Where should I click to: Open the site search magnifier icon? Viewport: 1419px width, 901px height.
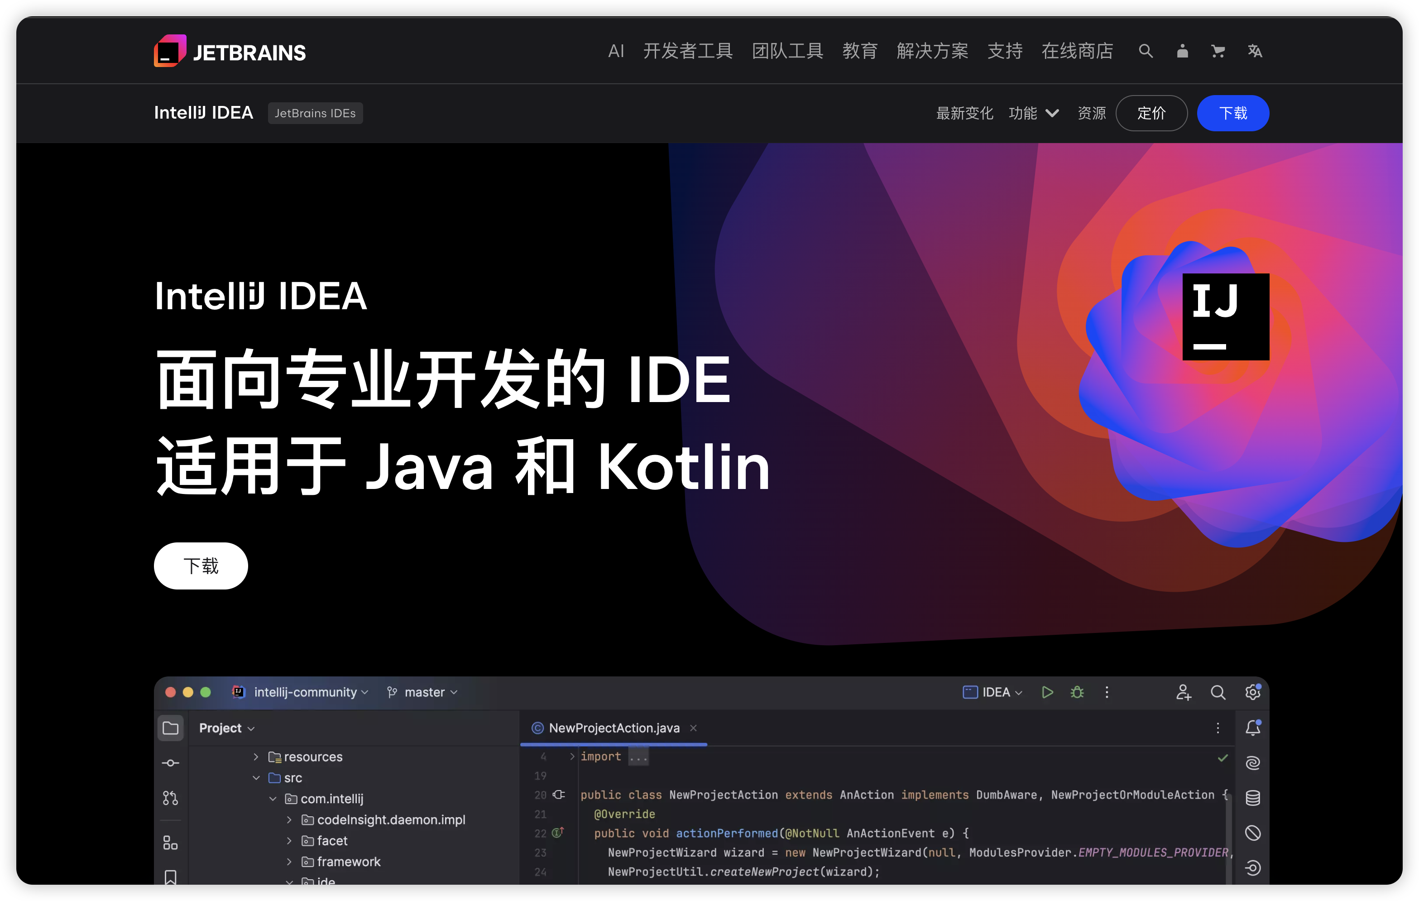(1146, 51)
